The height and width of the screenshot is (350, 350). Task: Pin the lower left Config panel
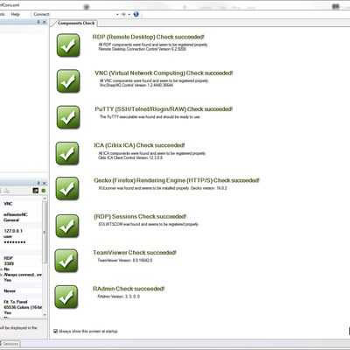38,183
